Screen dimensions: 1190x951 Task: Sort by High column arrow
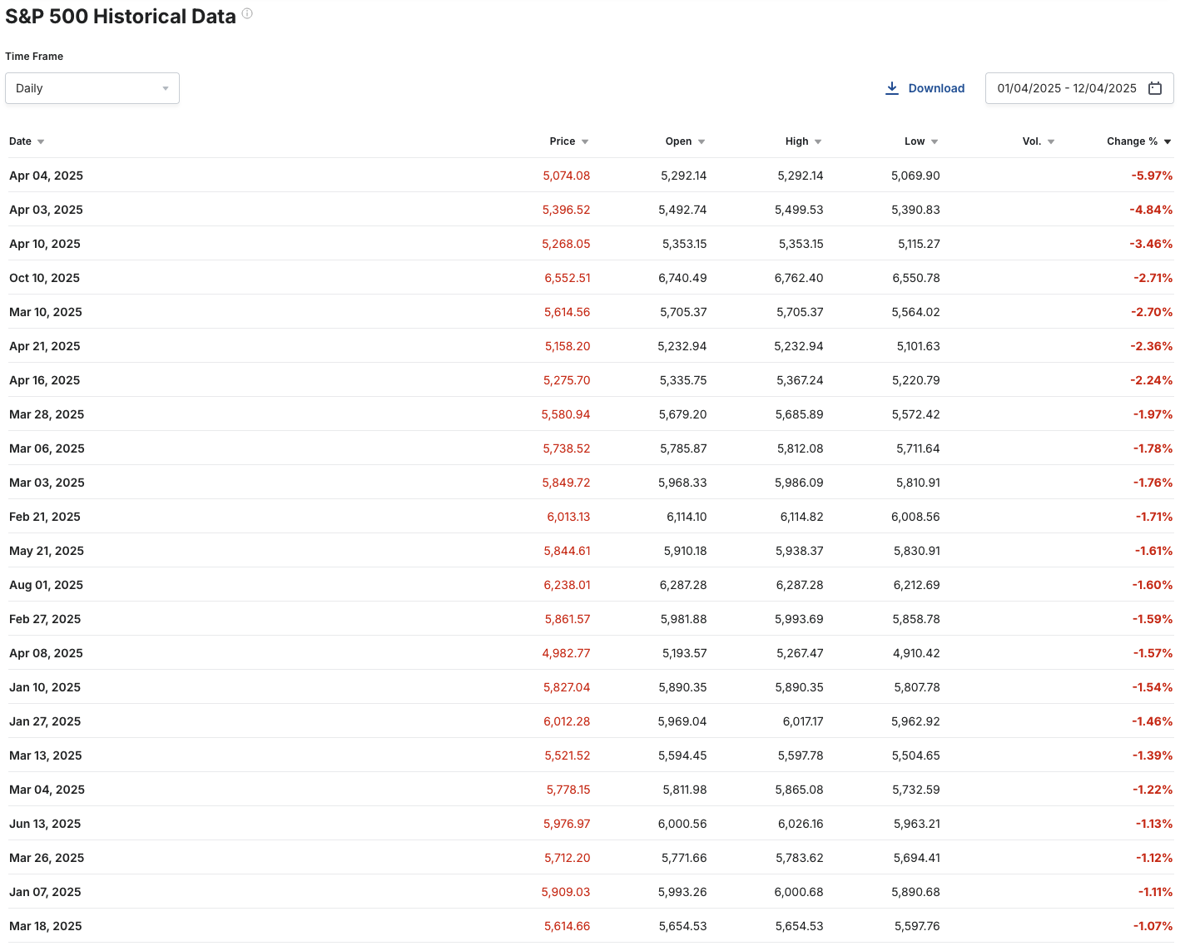[818, 142]
